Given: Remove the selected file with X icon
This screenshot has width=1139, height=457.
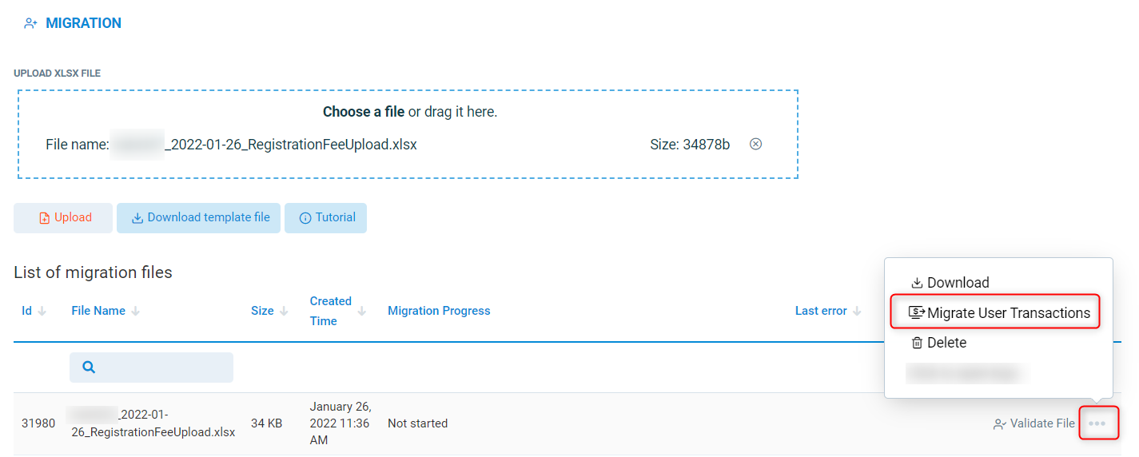Looking at the screenshot, I should [x=755, y=145].
